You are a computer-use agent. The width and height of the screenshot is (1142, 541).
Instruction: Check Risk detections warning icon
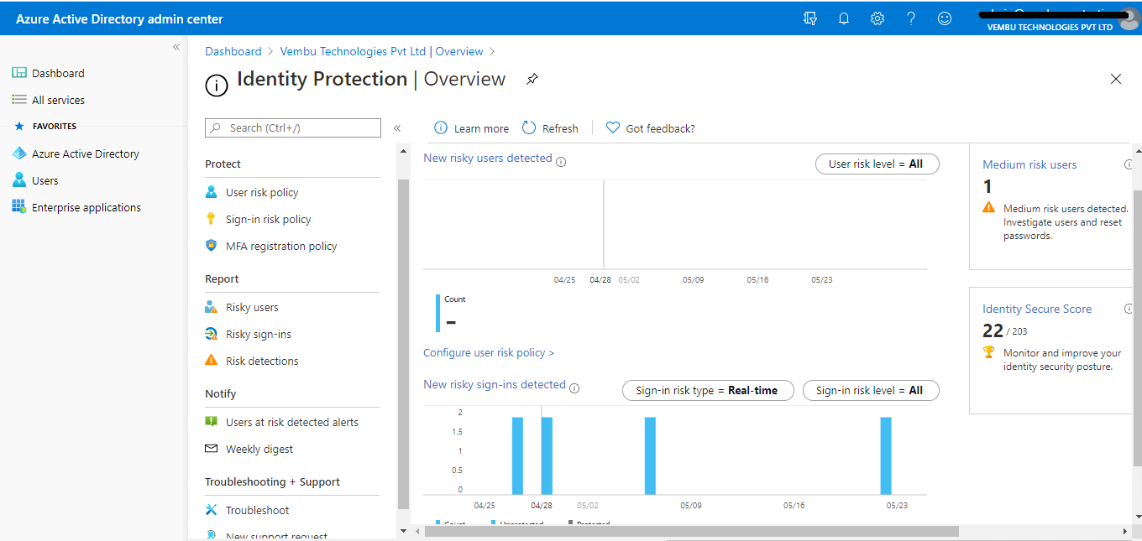pos(212,360)
